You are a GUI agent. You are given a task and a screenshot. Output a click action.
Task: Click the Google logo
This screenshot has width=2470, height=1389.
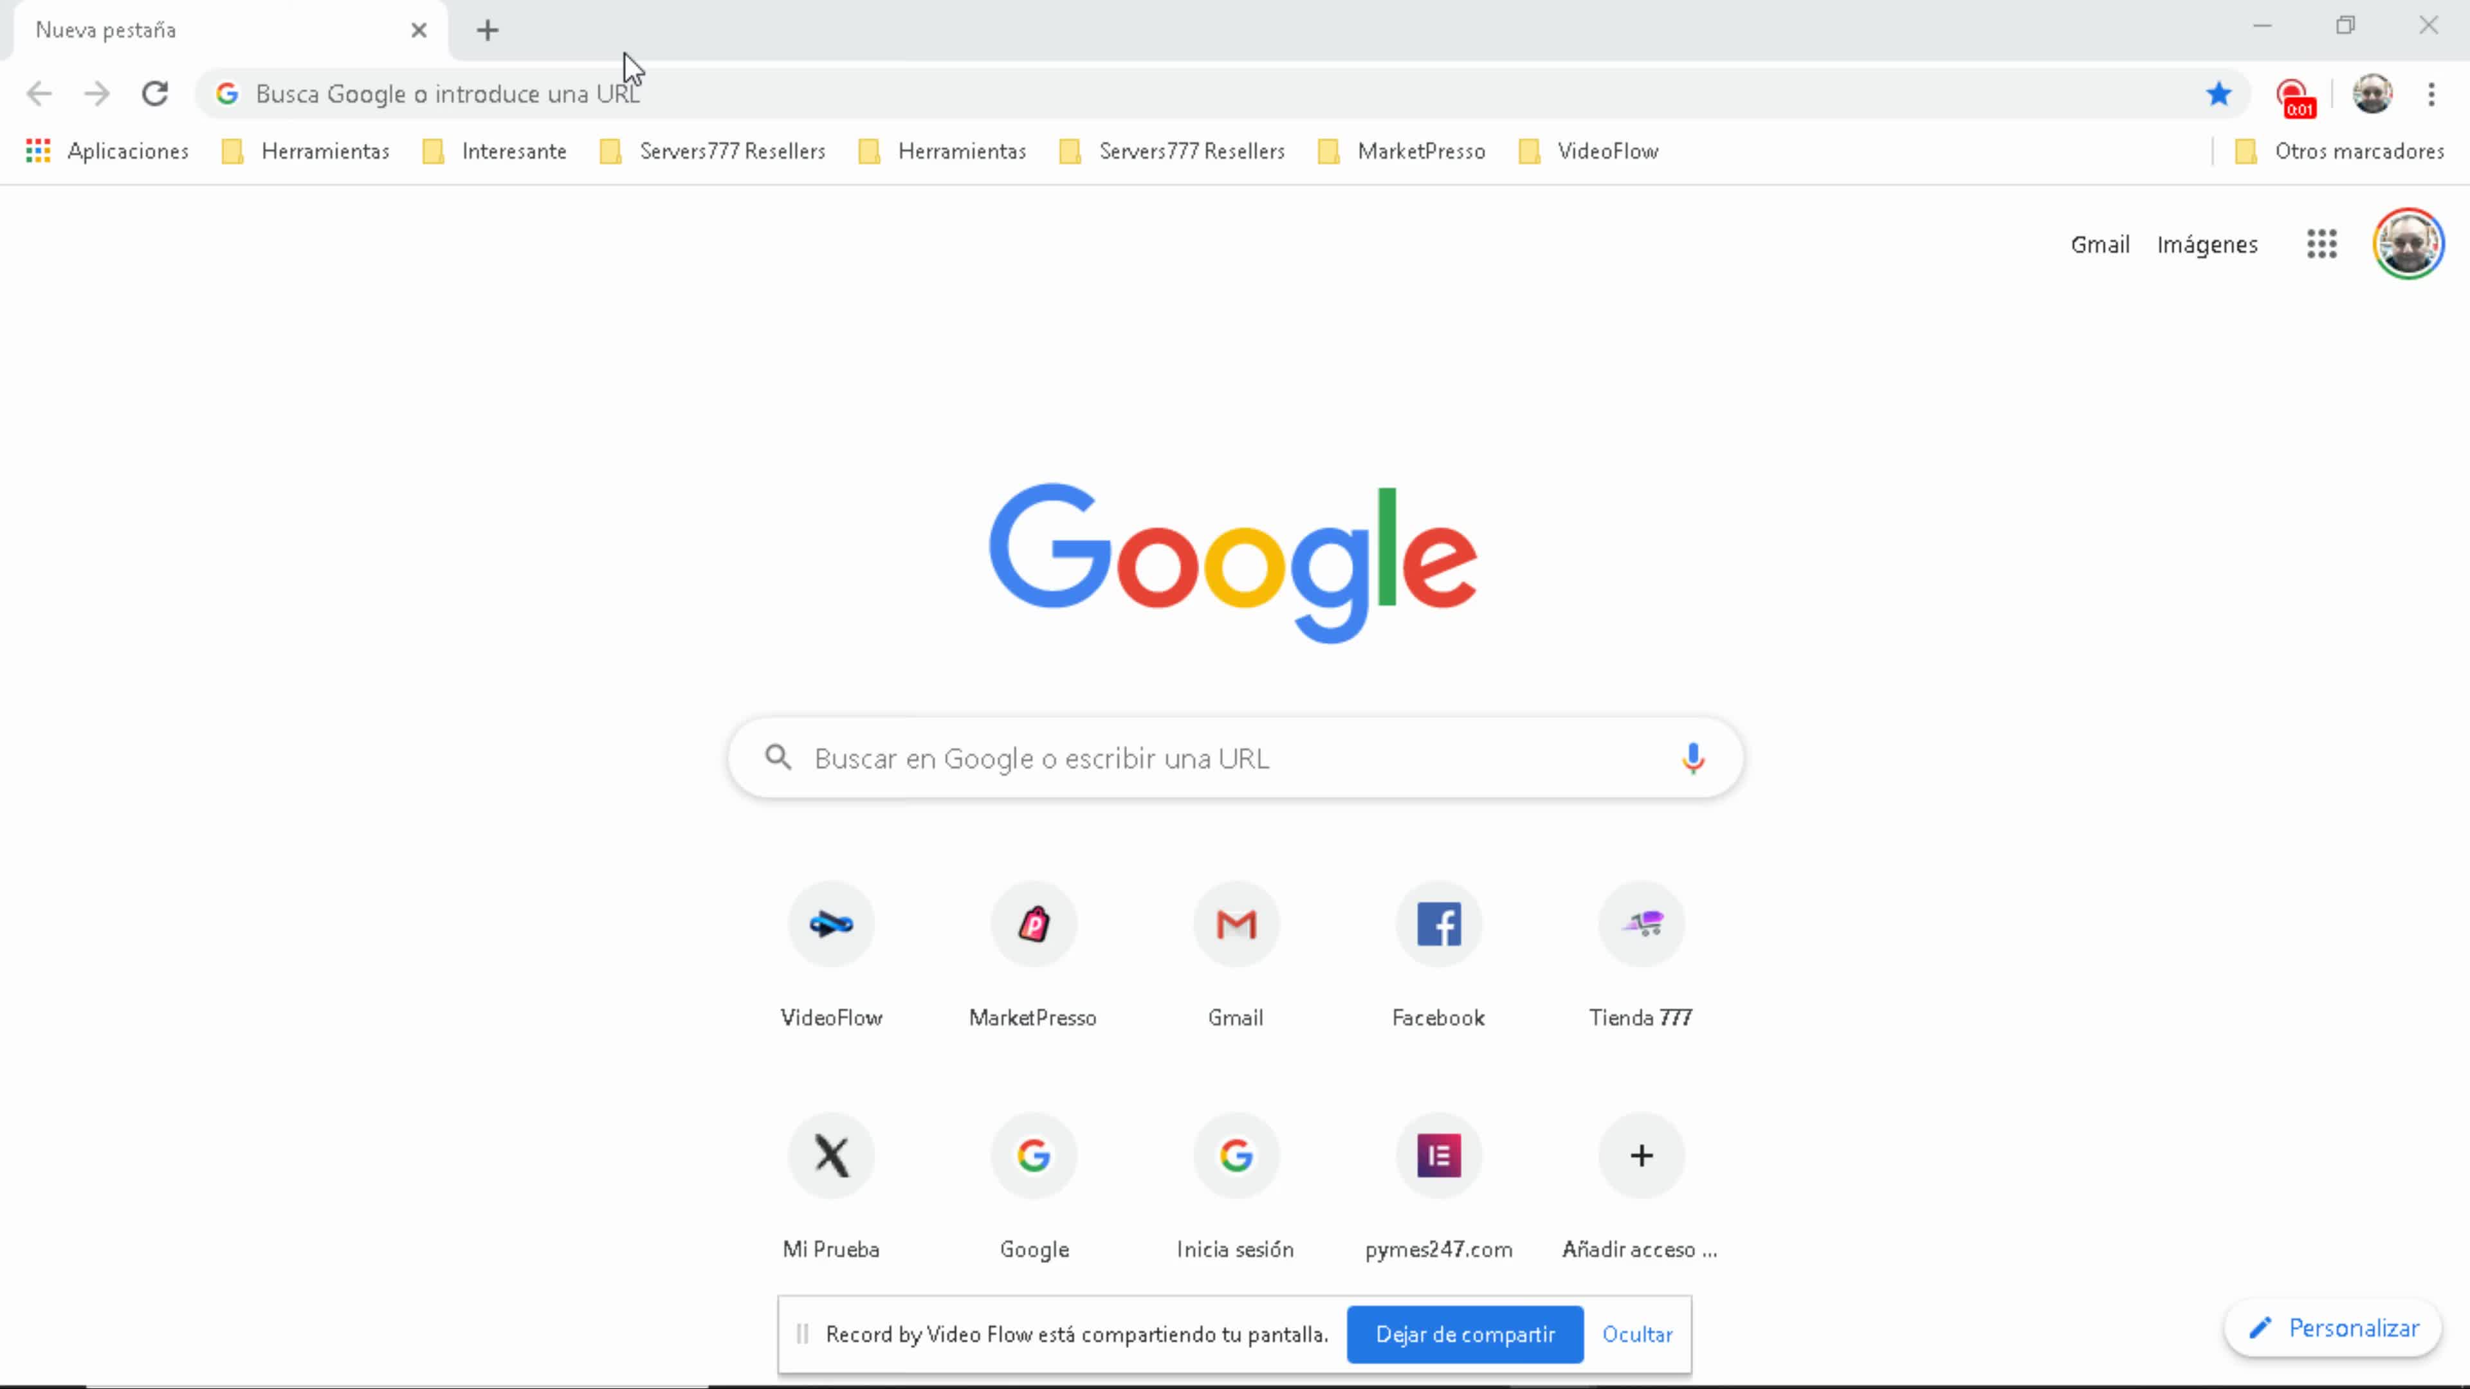(1233, 563)
